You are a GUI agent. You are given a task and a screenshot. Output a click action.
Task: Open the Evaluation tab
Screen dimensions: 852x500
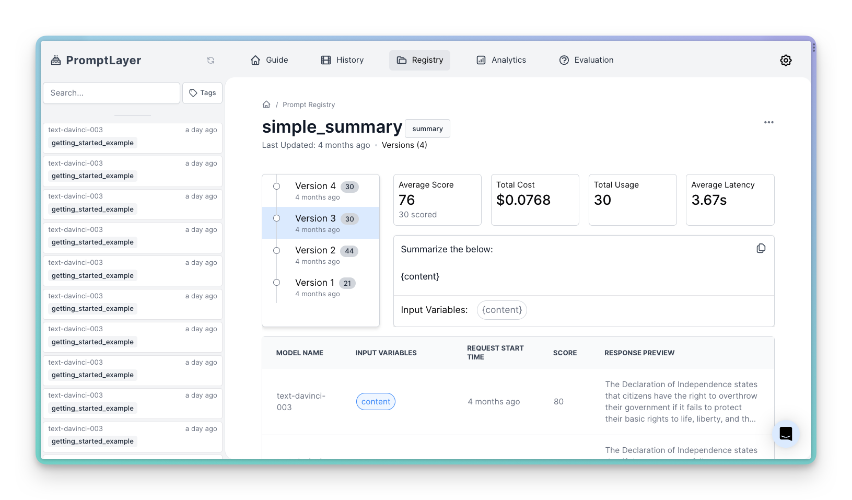pos(586,60)
